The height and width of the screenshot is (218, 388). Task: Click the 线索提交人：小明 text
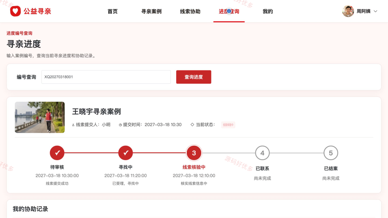tap(93, 125)
